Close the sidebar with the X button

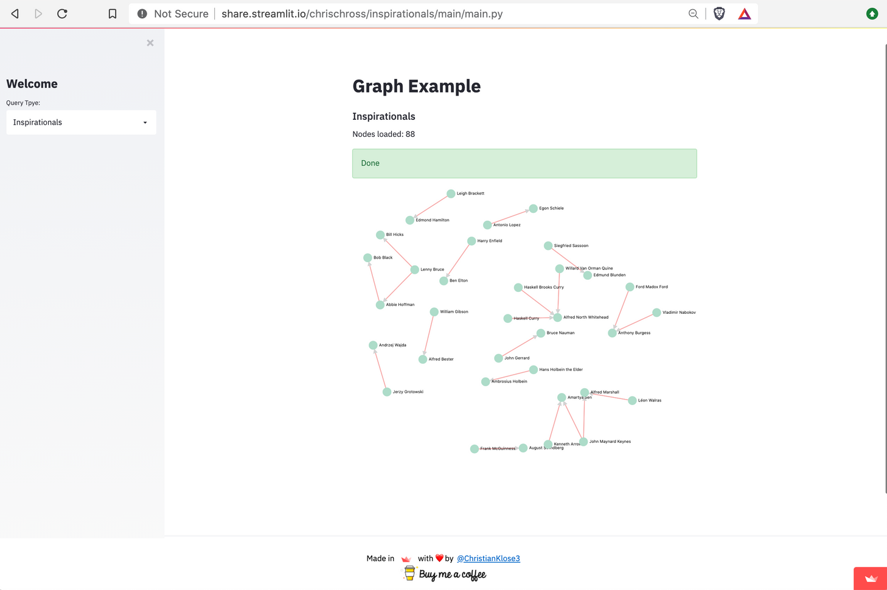tap(150, 43)
